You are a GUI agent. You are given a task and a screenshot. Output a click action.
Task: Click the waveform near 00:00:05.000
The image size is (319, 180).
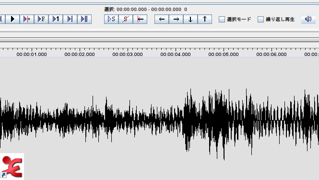click(224, 122)
